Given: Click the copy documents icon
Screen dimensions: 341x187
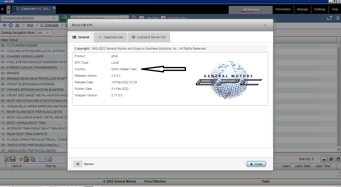Looking at the screenshot, I should click(x=33, y=159).
